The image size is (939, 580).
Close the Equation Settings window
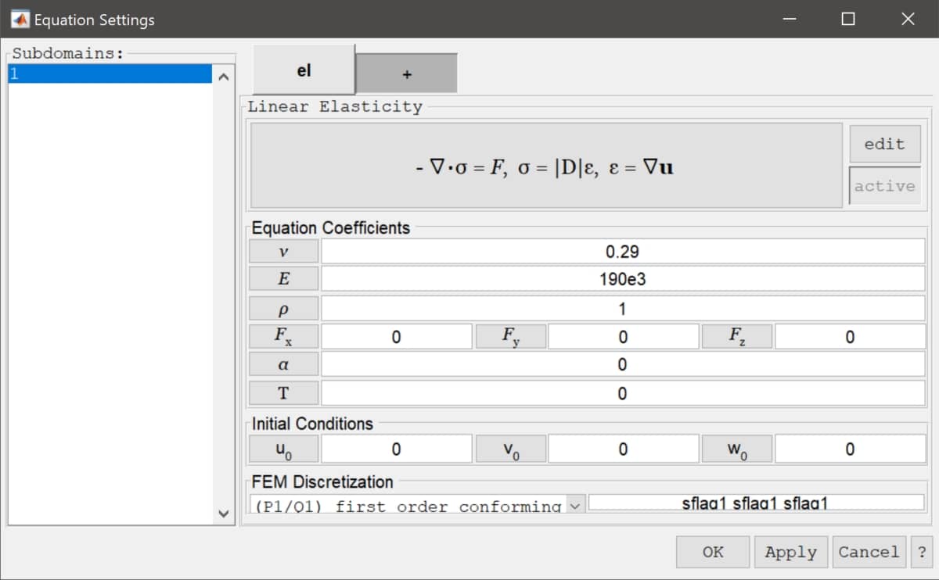(x=908, y=19)
